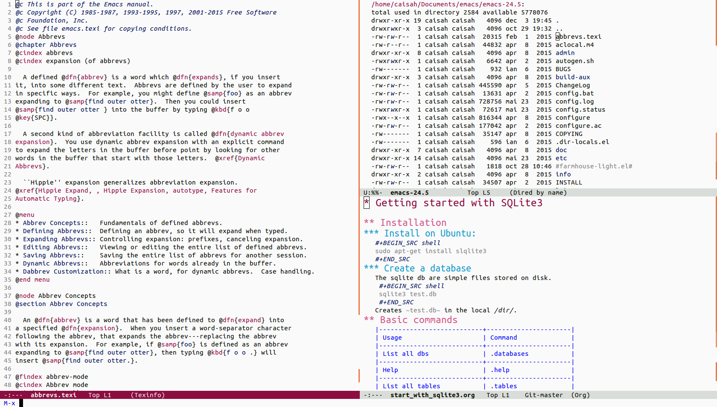
Task: Click the 'Expanding Abbrevs::' menu entry
Action: 59,239
